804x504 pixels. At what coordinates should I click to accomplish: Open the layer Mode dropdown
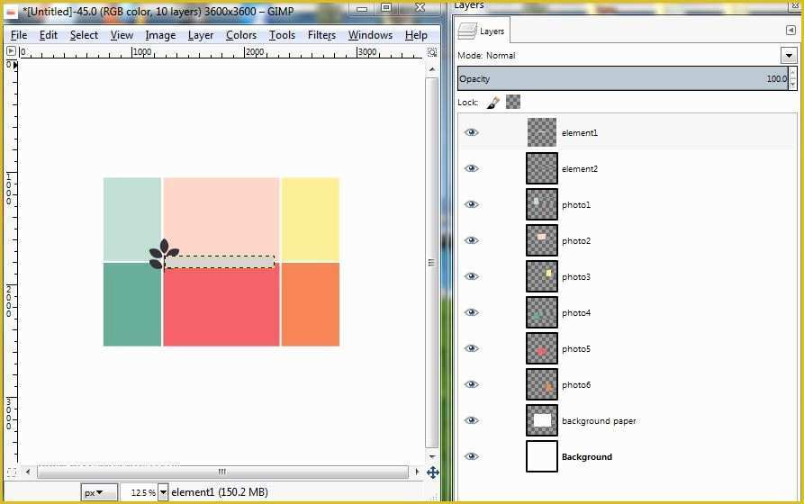tap(789, 55)
